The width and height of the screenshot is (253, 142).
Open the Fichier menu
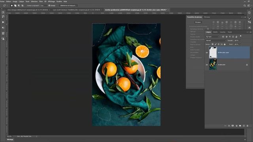[2, 2]
